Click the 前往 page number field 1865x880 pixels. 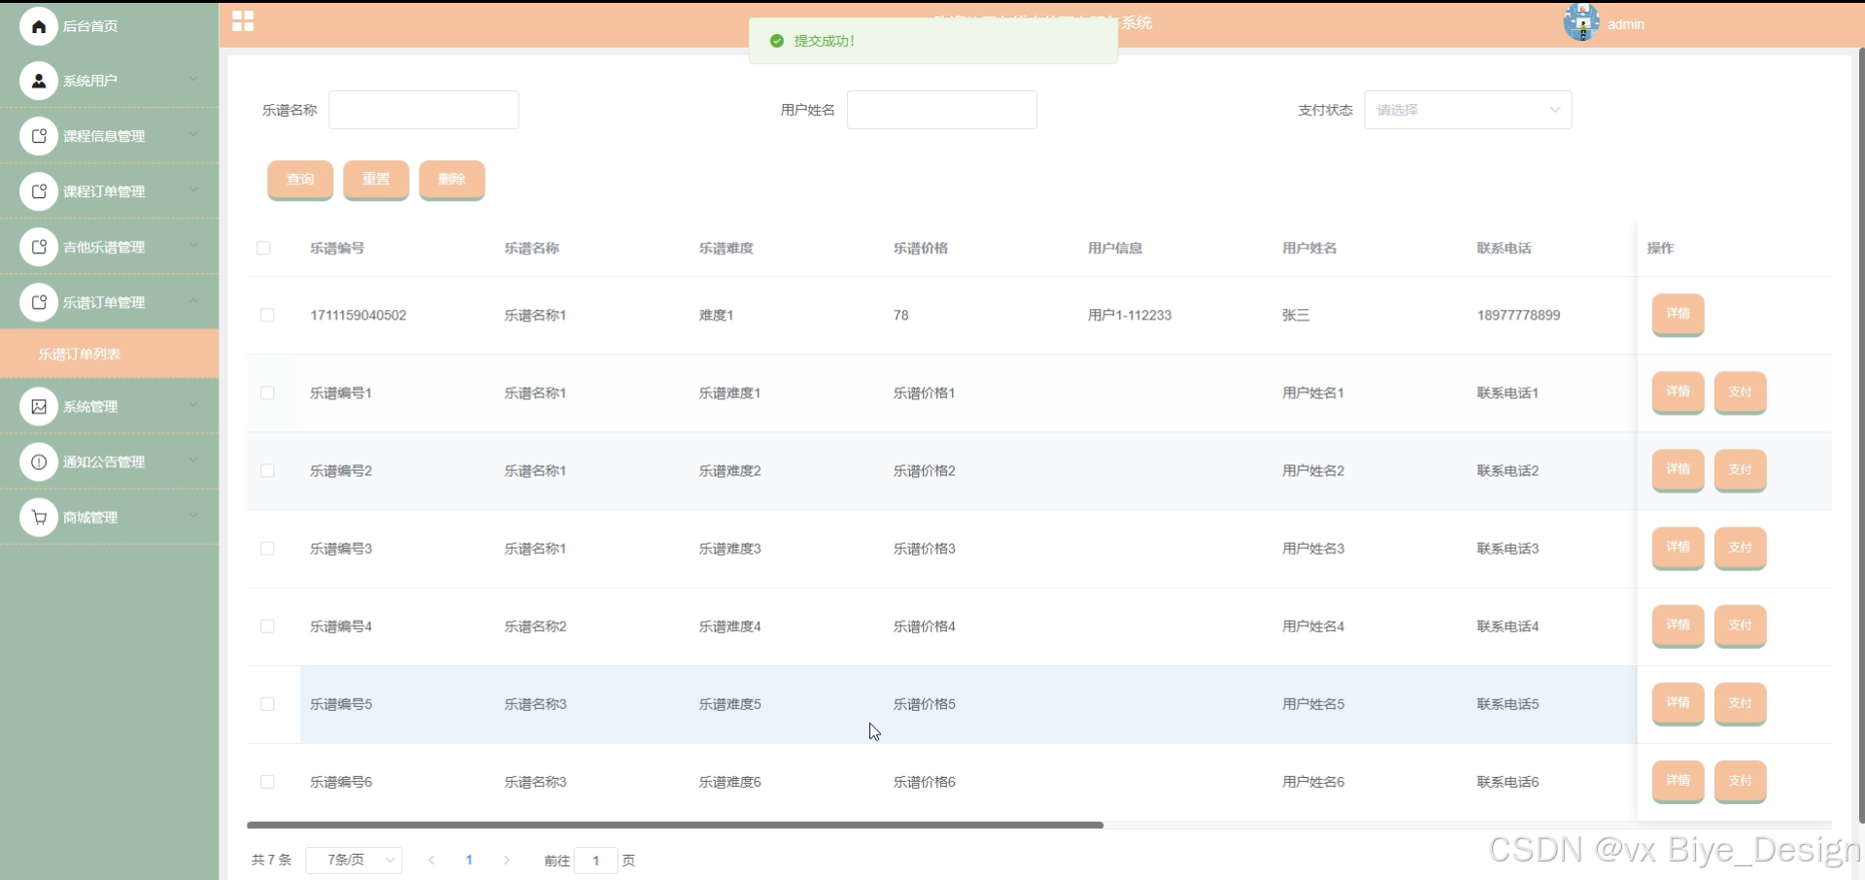tap(595, 861)
